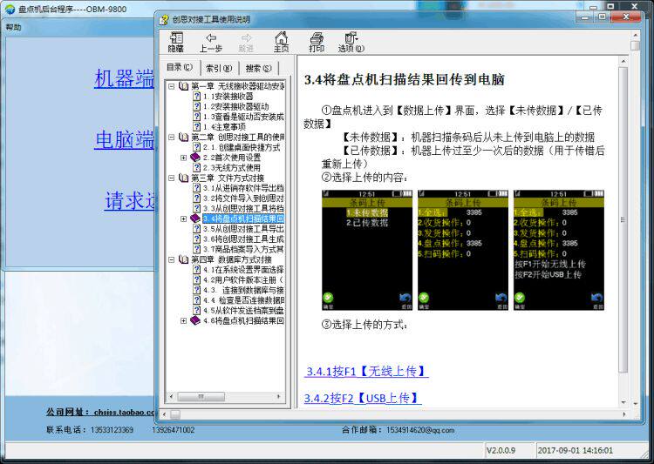Click the open-book icon of 第三章 文件方式对接
Image resolution: width=654 pixels, height=464 pixels.
tap(183, 178)
